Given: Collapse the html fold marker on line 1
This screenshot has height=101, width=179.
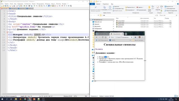Looking at the screenshot, I should click(7, 11).
